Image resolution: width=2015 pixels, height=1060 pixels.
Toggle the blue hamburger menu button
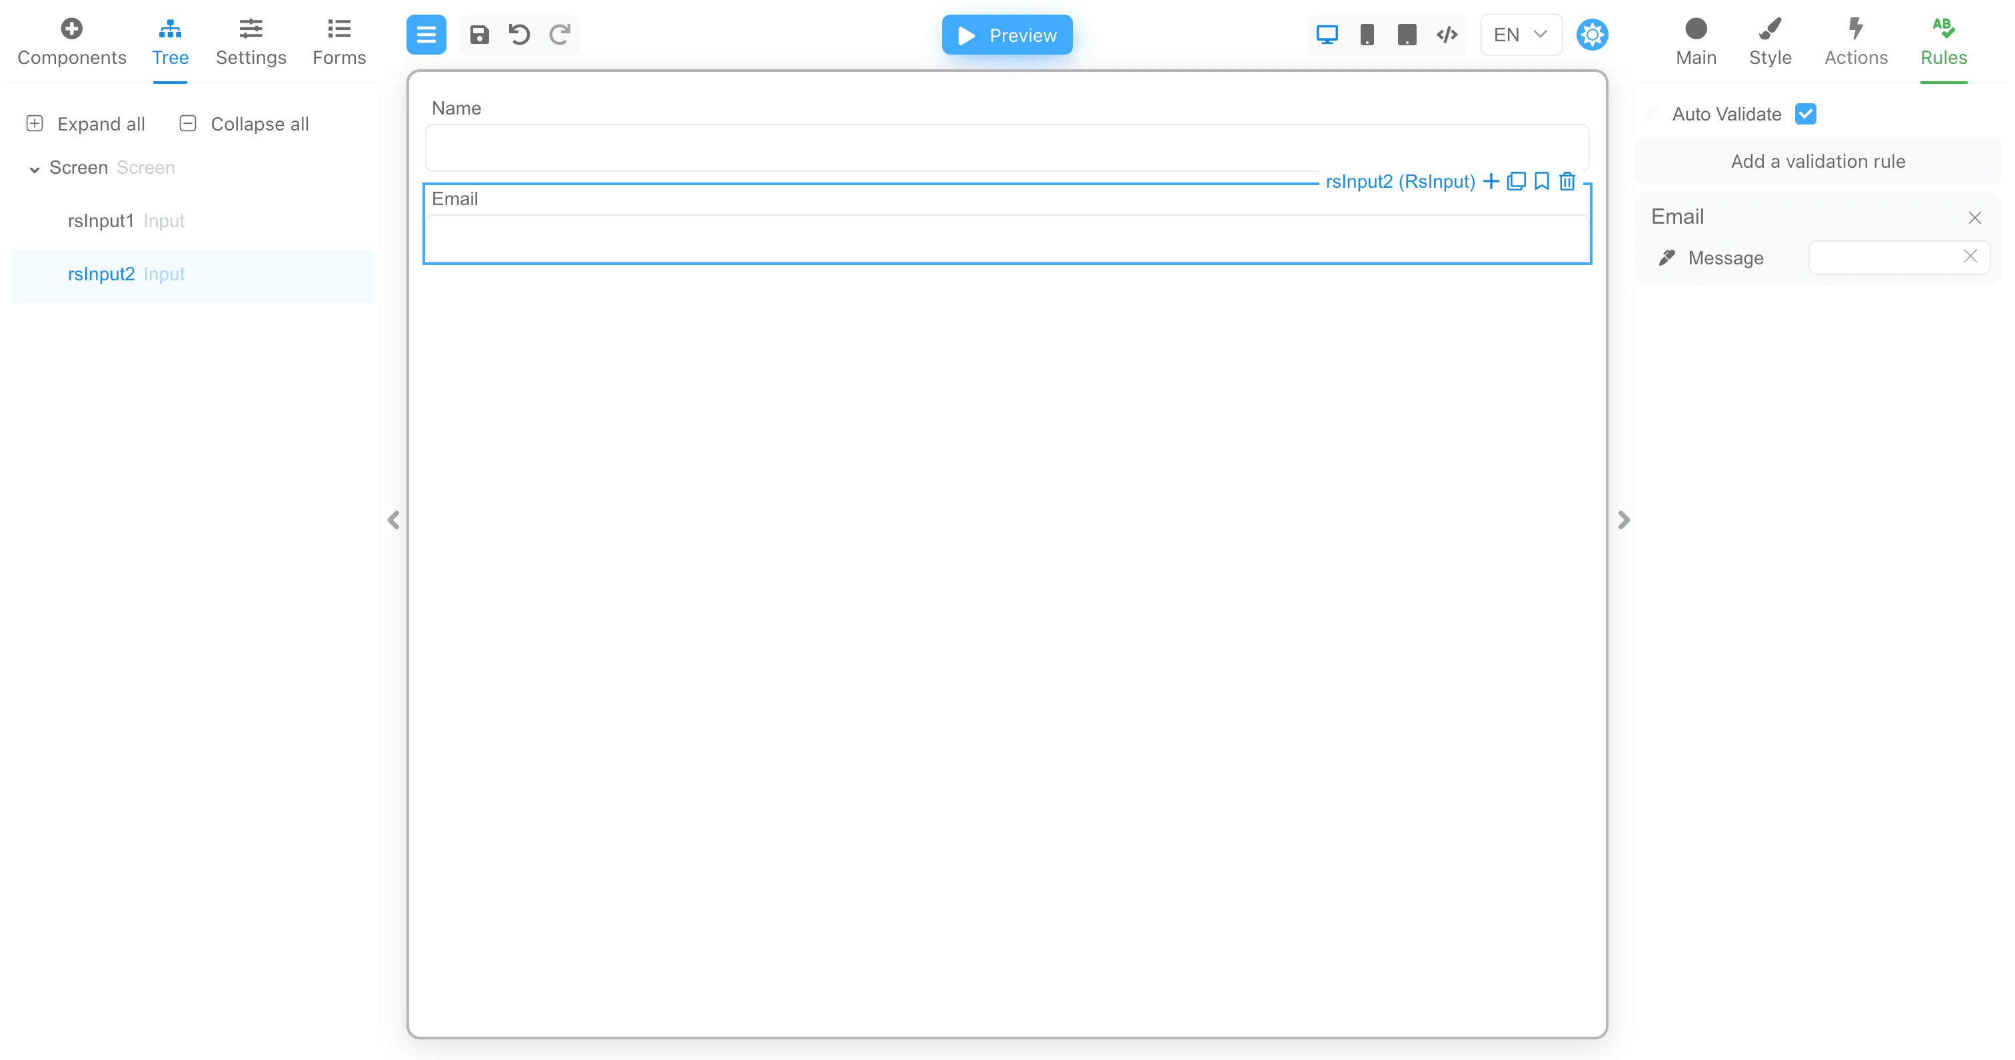[426, 35]
